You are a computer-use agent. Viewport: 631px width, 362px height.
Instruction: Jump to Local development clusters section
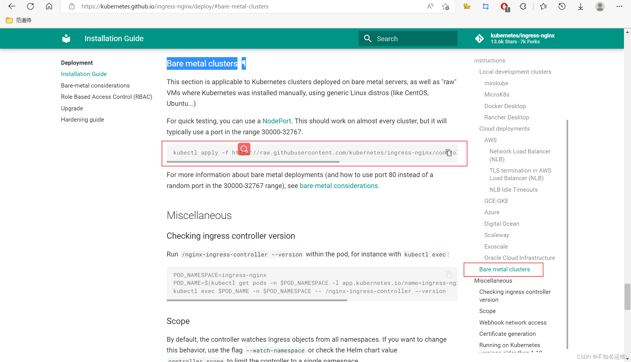coord(515,72)
